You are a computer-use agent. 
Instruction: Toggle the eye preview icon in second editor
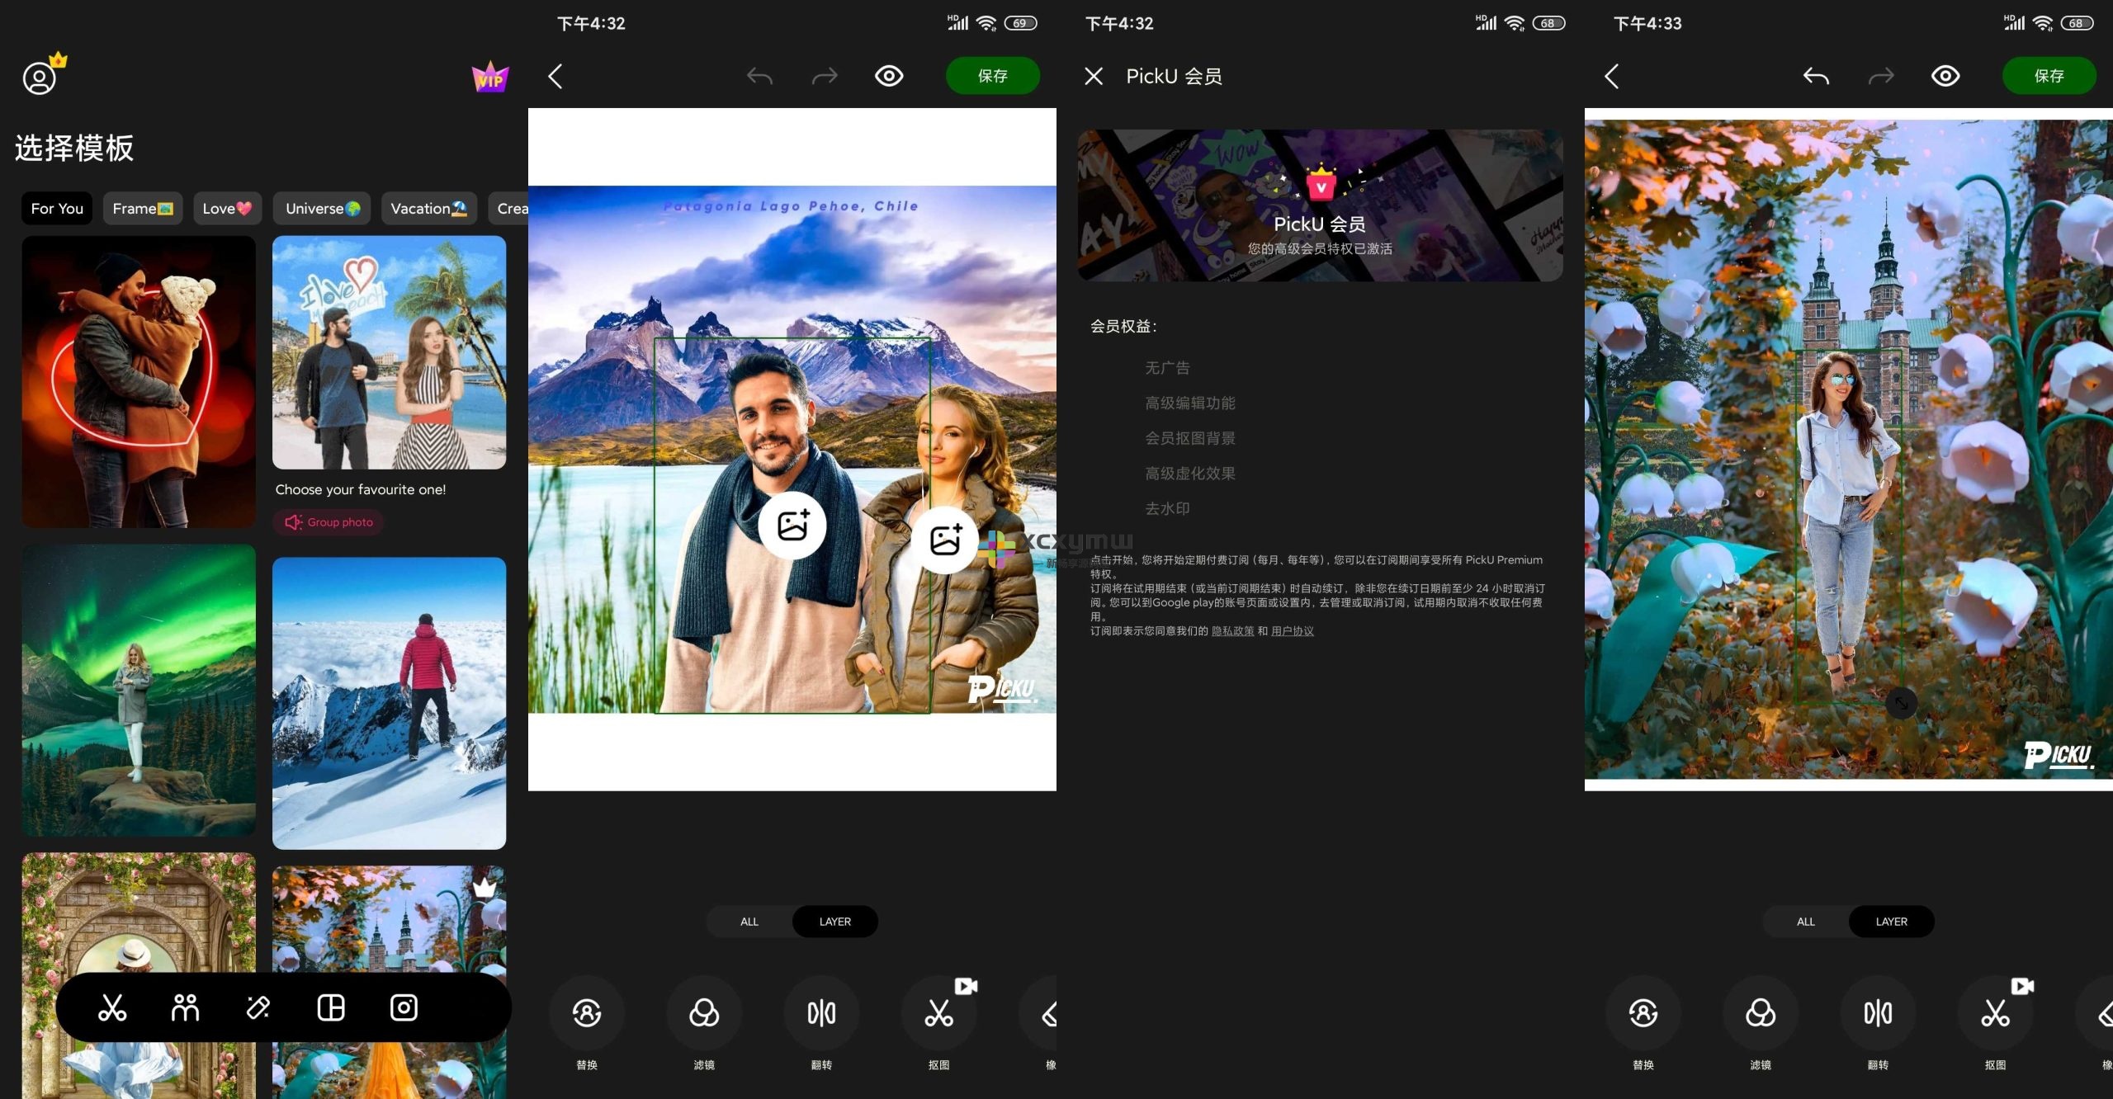point(889,76)
